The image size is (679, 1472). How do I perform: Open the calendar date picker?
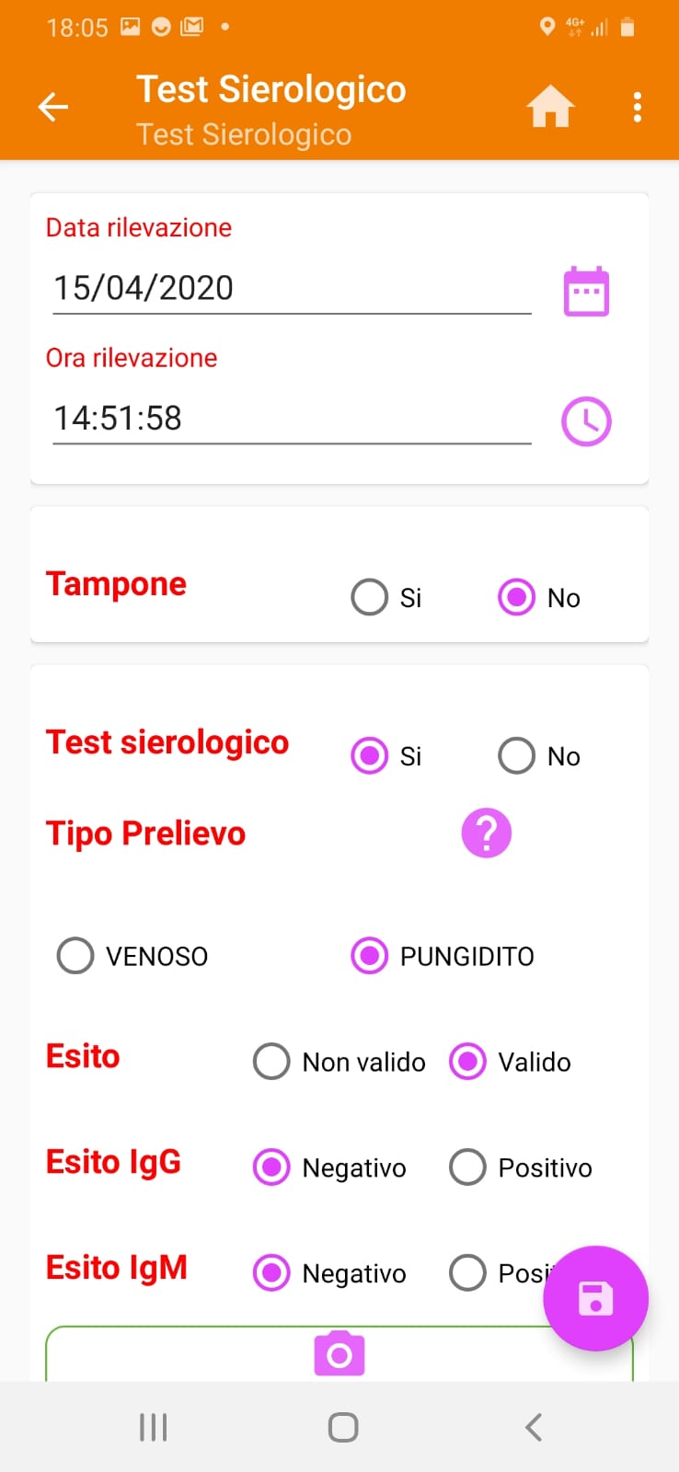click(586, 292)
